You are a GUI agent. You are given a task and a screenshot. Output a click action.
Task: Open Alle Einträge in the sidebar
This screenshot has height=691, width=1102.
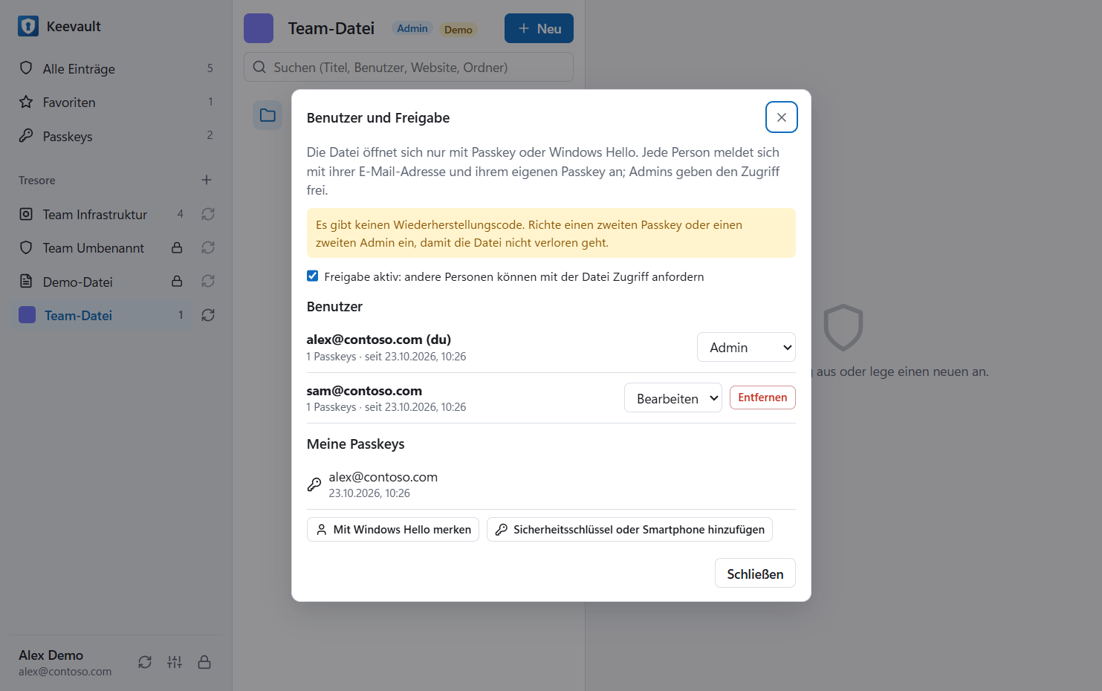[116, 68]
